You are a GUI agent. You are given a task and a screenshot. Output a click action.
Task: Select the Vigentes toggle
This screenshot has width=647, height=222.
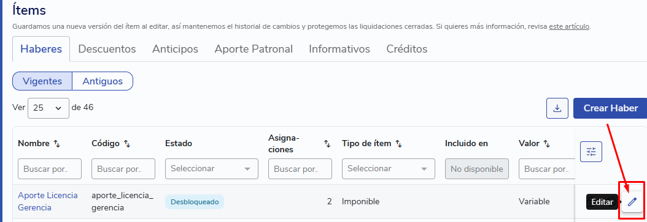(x=42, y=81)
